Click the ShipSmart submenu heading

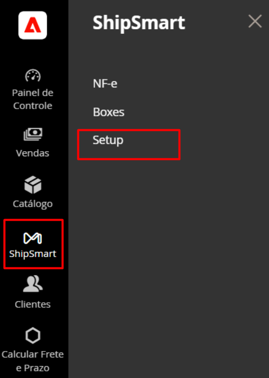[x=139, y=23]
